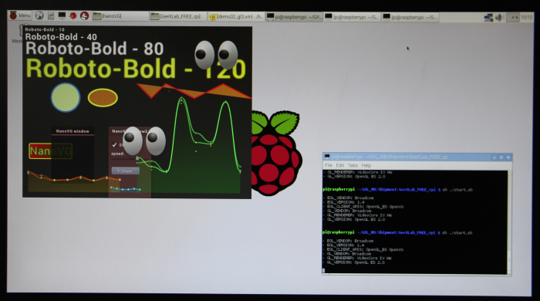
Task: Launch the web browser globe icon
Action: 39,15
